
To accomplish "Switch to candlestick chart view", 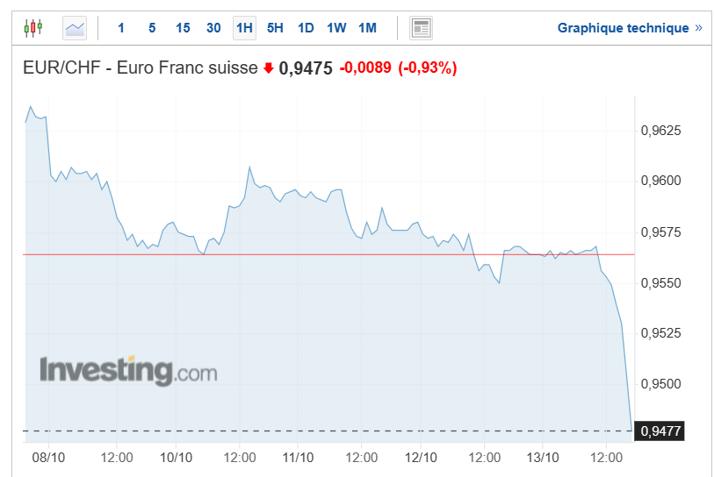I will pyautogui.click(x=33, y=28).
